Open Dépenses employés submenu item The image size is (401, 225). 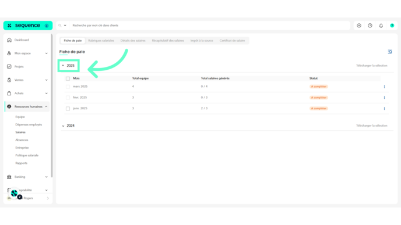point(29,124)
